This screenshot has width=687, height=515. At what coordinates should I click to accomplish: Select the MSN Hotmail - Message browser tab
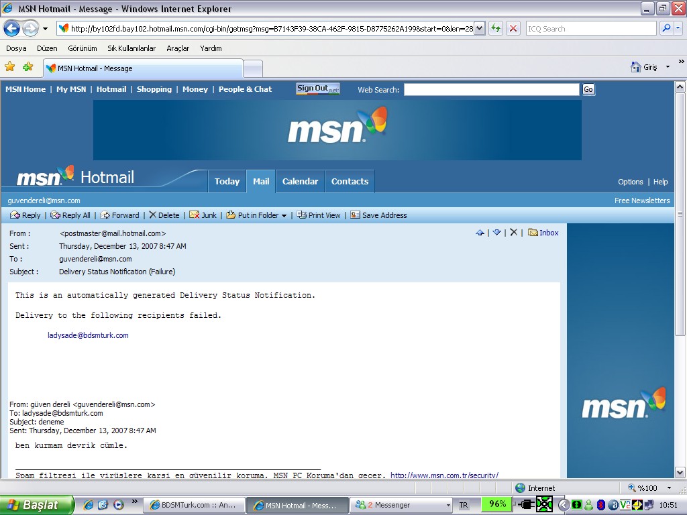pos(143,68)
